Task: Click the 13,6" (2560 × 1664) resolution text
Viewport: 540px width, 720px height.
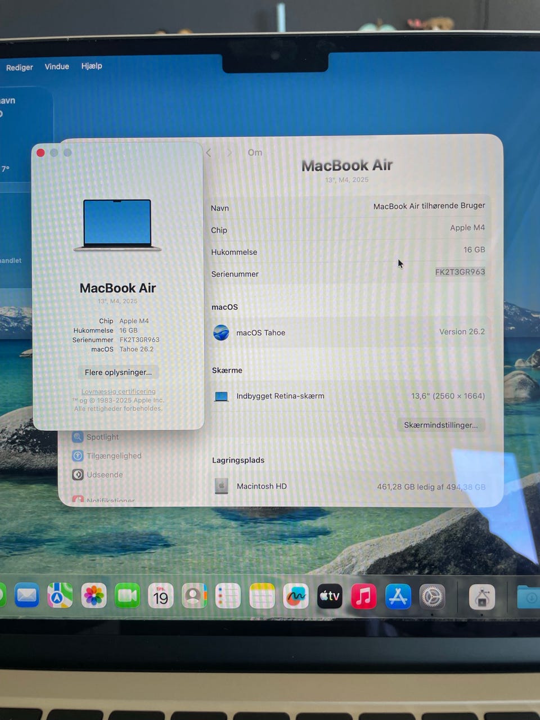Action: click(x=448, y=396)
